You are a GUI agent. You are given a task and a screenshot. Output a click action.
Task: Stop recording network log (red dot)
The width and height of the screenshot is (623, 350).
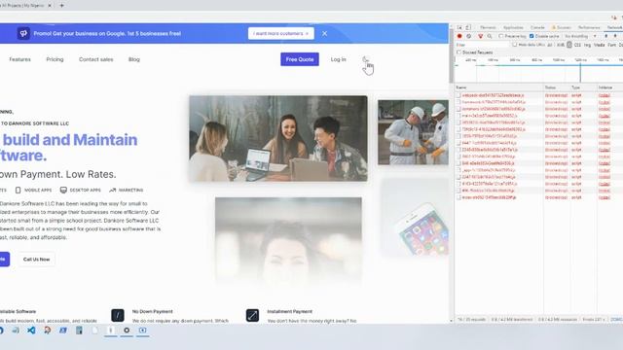point(459,36)
